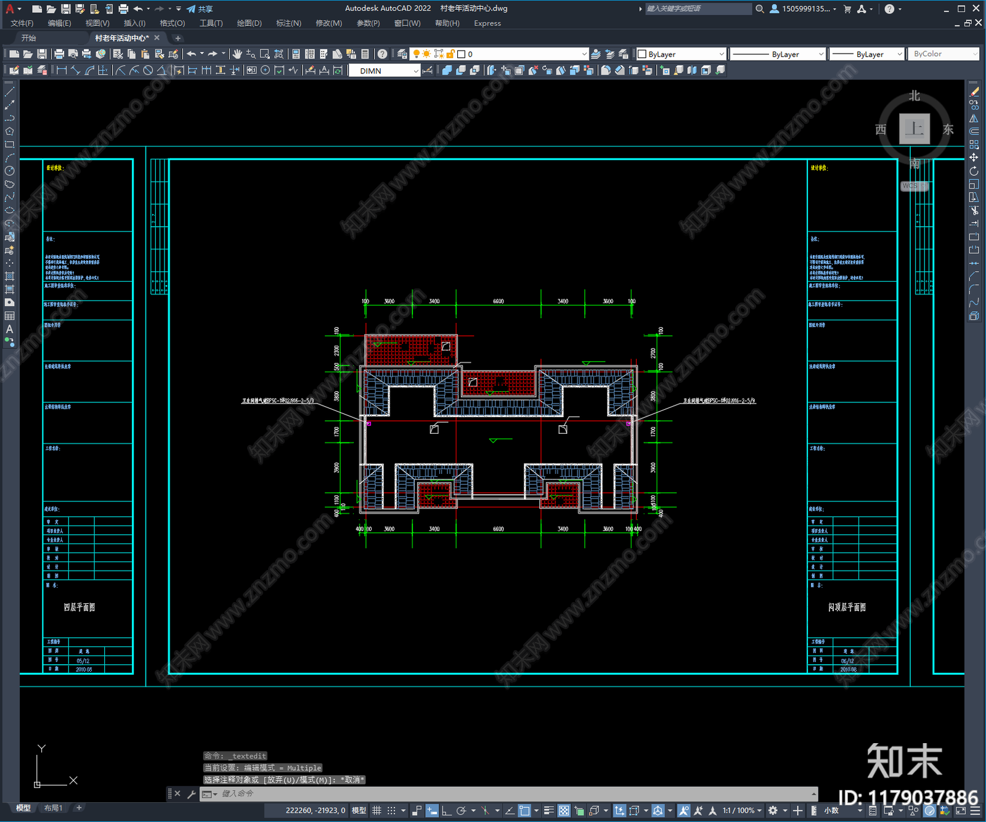This screenshot has height=822, width=986.
Task: Select the Erase tool in modify toolbar
Action: [974, 91]
